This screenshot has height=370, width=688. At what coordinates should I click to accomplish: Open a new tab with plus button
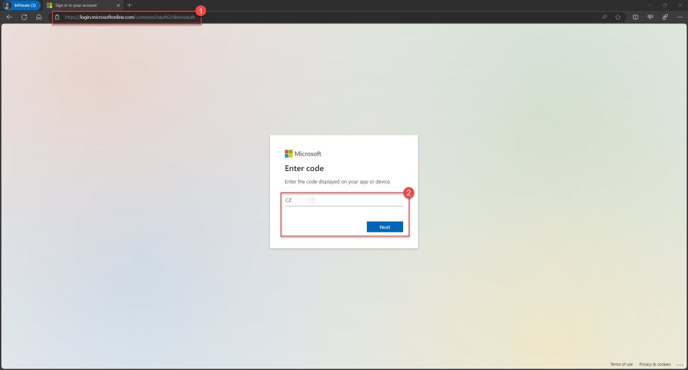tap(130, 5)
